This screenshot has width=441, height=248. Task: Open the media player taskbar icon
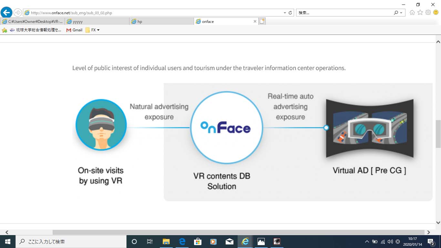click(x=213, y=242)
